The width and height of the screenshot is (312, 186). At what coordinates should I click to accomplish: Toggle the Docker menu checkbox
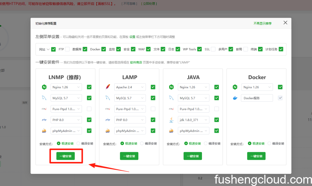tap(104, 49)
